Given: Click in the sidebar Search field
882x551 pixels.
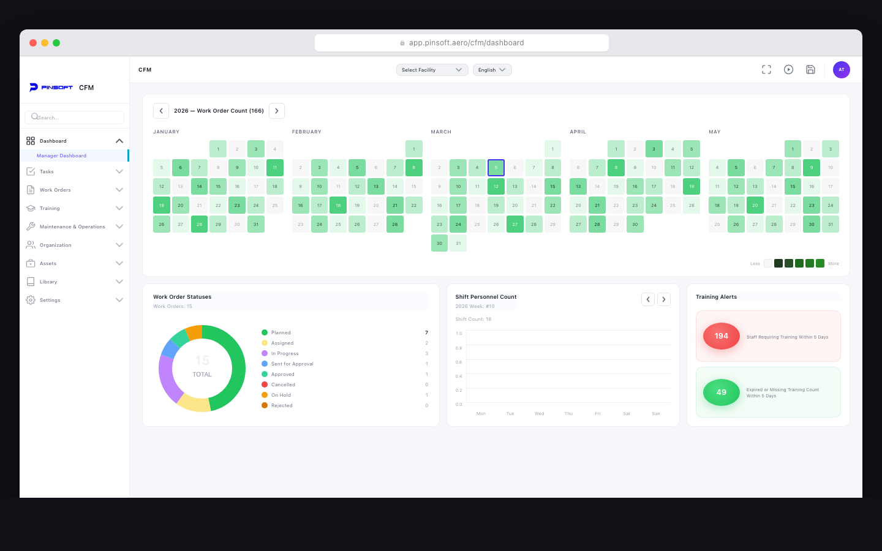Looking at the screenshot, I should [75, 118].
